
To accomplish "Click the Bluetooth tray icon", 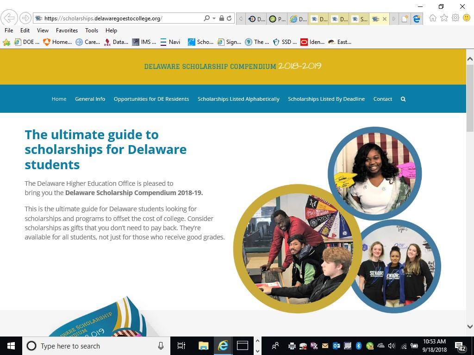I will pyautogui.click(x=359, y=346).
